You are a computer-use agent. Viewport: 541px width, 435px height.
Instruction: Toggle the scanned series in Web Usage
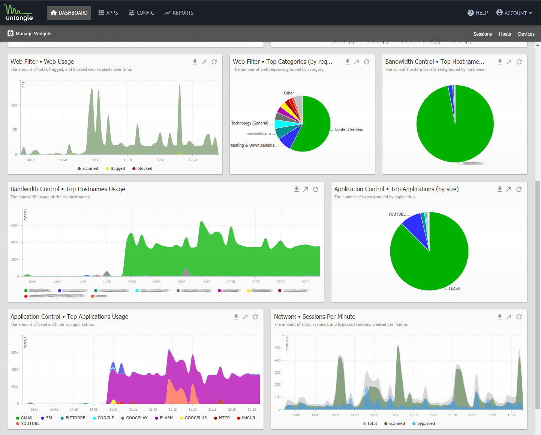[x=88, y=169]
